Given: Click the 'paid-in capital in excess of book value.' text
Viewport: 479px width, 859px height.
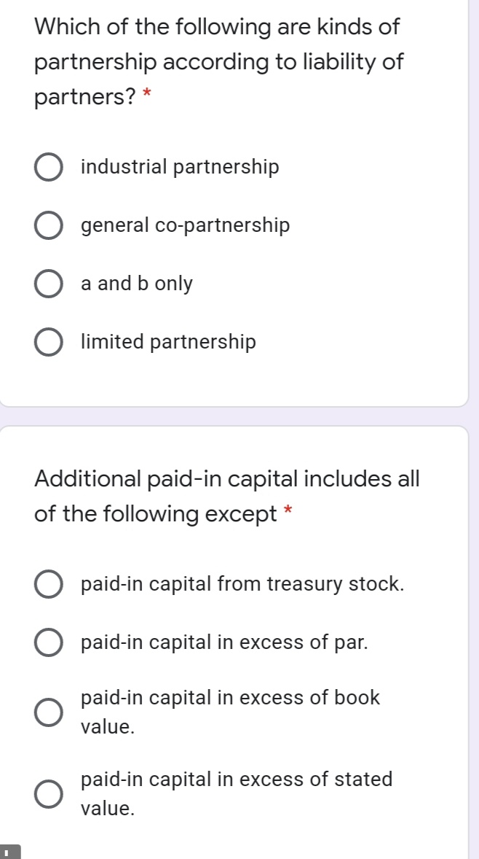Looking at the screenshot, I should tap(230, 712).
